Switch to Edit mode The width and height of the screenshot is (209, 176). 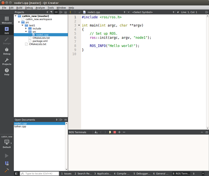pyautogui.click(x=7, y=30)
